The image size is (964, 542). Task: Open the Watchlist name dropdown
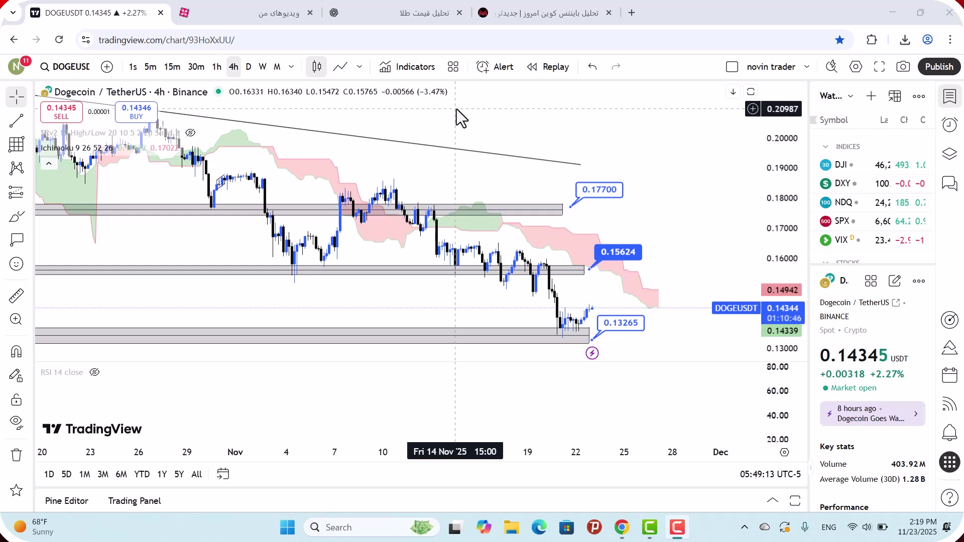tap(836, 96)
